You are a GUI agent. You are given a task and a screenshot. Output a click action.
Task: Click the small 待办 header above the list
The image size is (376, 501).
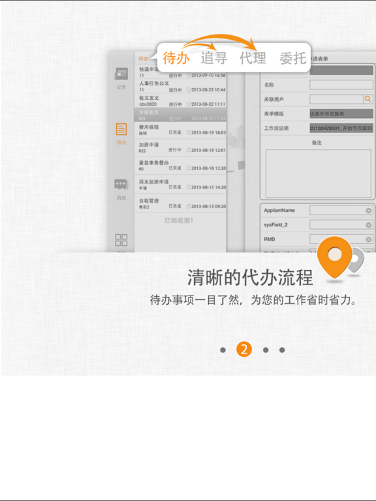[x=143, y=59]
